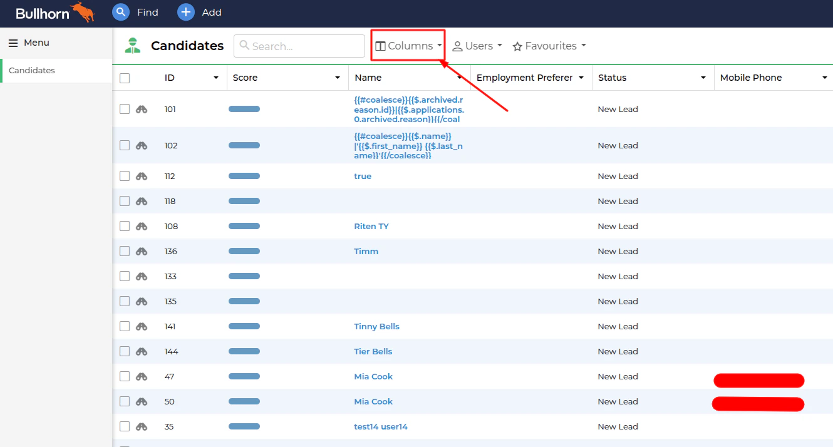
Task: Open Name column filter arrow
Action: pyautogui.click(x=460, y=78)
